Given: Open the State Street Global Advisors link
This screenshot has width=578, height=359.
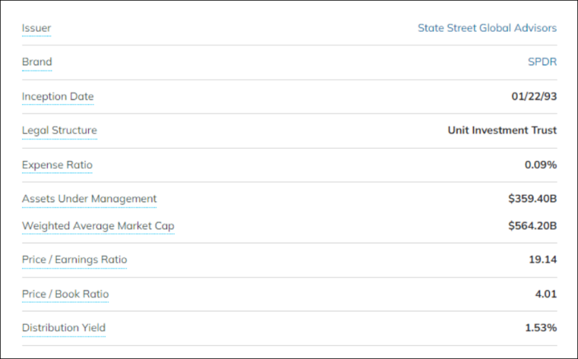Looking at the screenshot, I should click(x=487, y=28).
